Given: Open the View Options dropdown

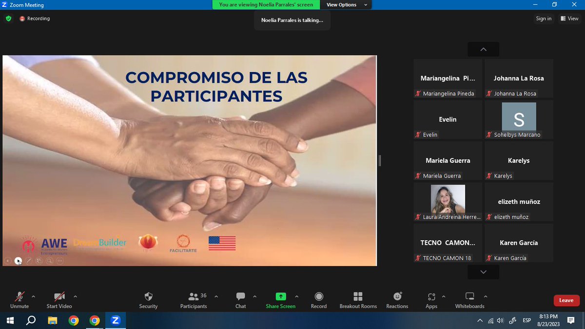Looking at the screenshot, I should (x=346, y=5).
